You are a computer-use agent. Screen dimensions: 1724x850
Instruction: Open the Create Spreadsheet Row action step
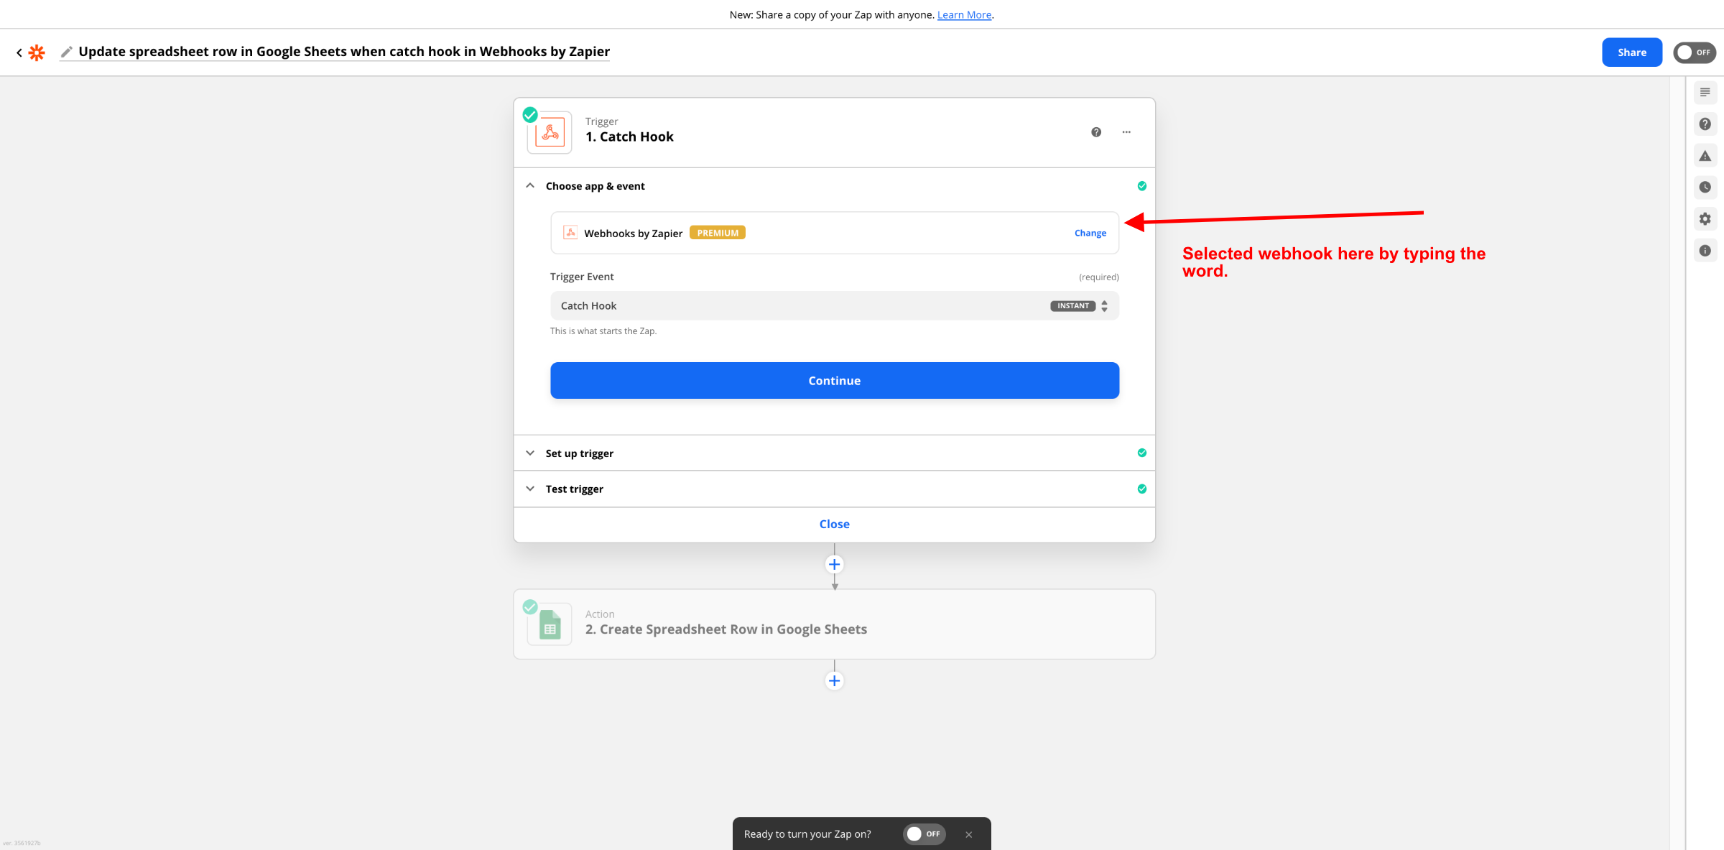[x=835, y=624]
